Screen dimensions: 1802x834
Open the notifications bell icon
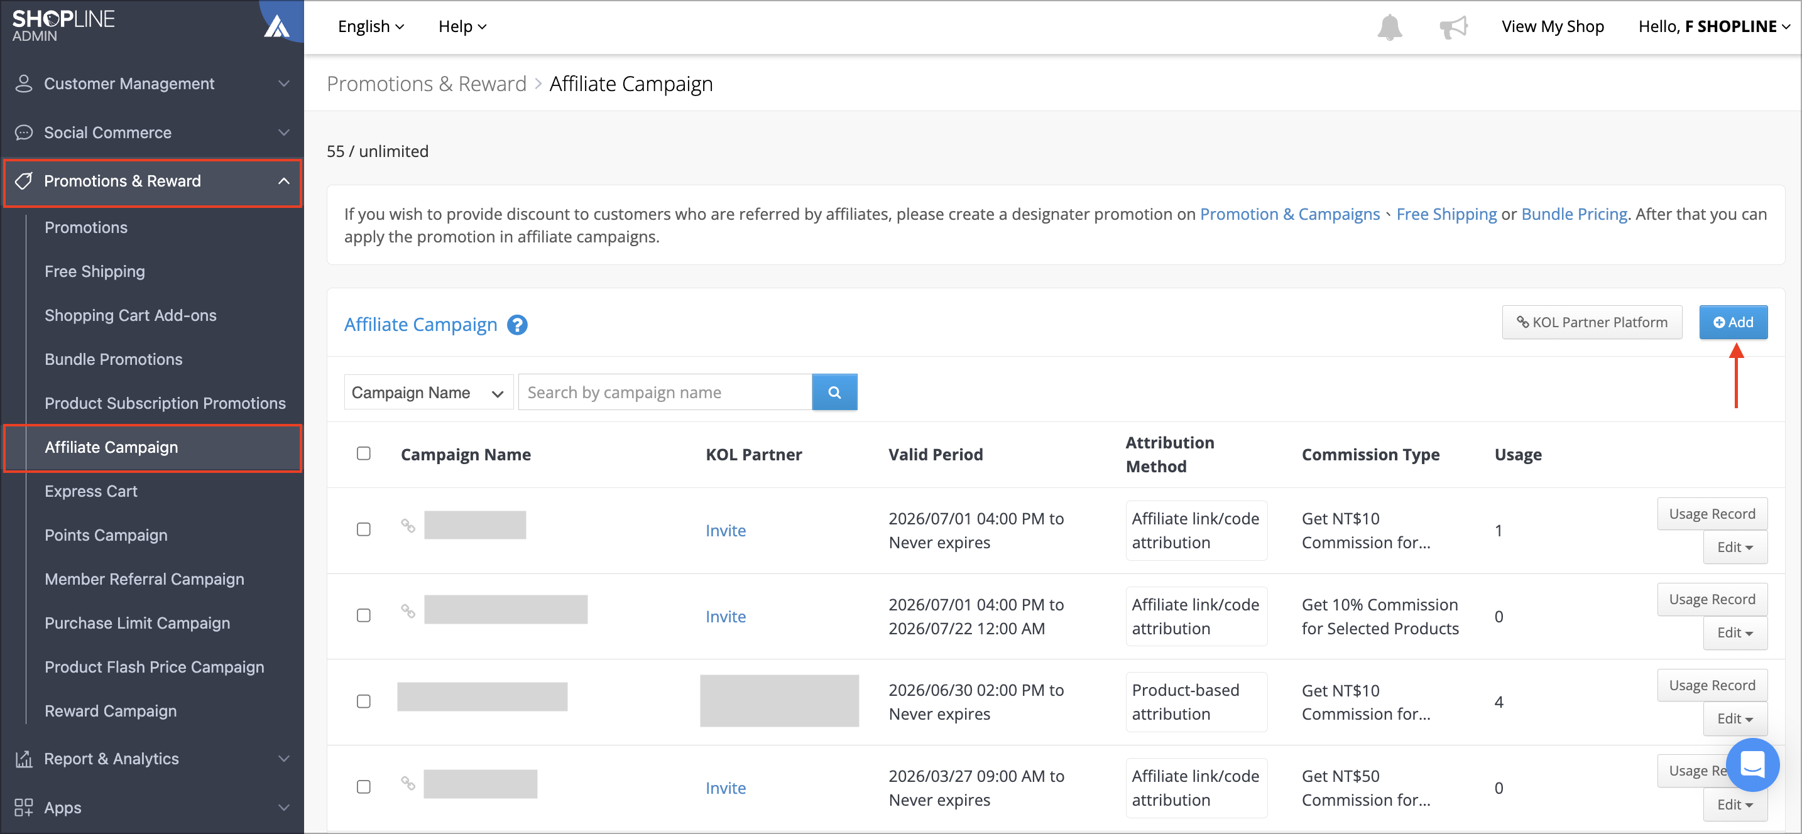coord(1389,26)
